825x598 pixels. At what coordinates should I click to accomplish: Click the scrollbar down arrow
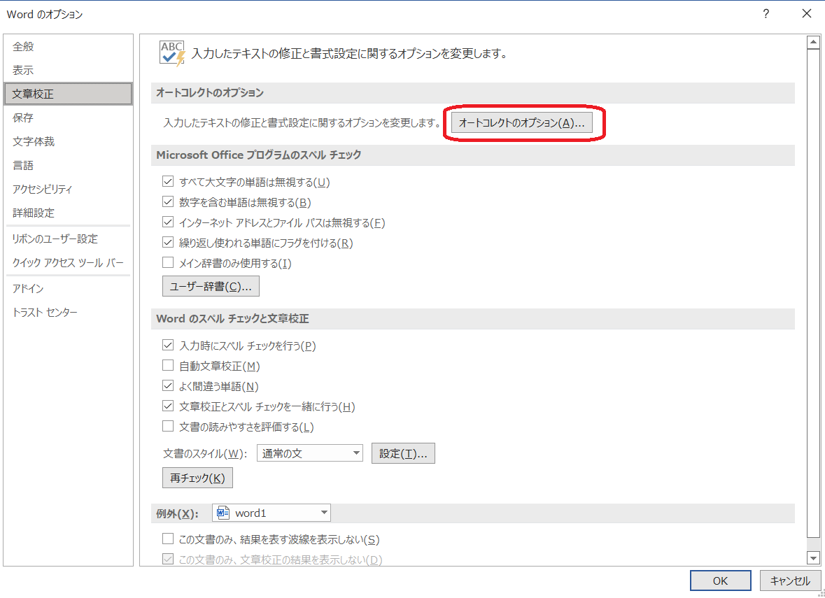point(814,558)
